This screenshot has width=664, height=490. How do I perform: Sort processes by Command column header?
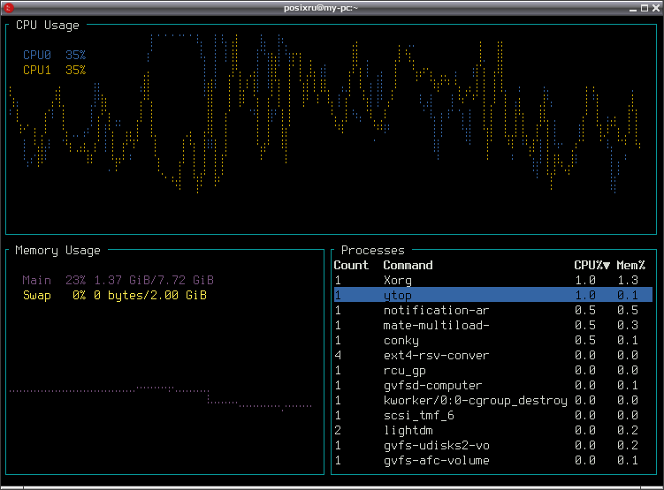coord(408,265)
